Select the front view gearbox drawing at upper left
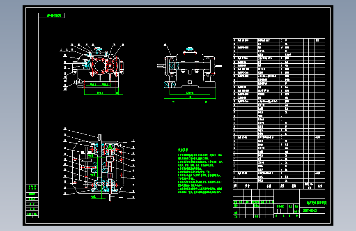Image resolution: width=356 pixels, height=231 pixels. (92, 69)
